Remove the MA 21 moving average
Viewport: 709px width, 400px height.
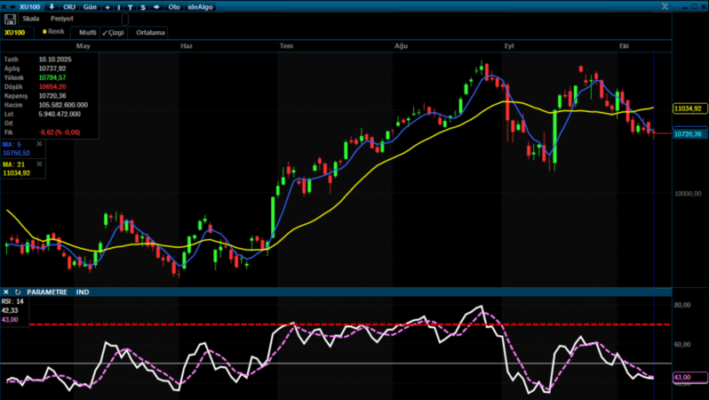coord(38,164)
